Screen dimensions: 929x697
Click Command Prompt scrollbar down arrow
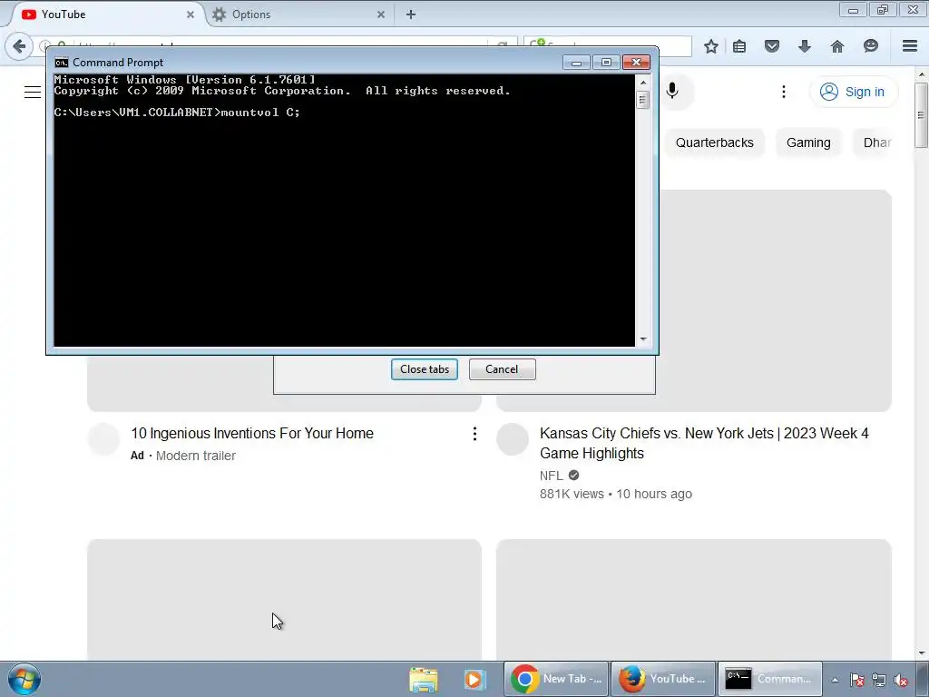pyautogui.click(x=643, y=339)
